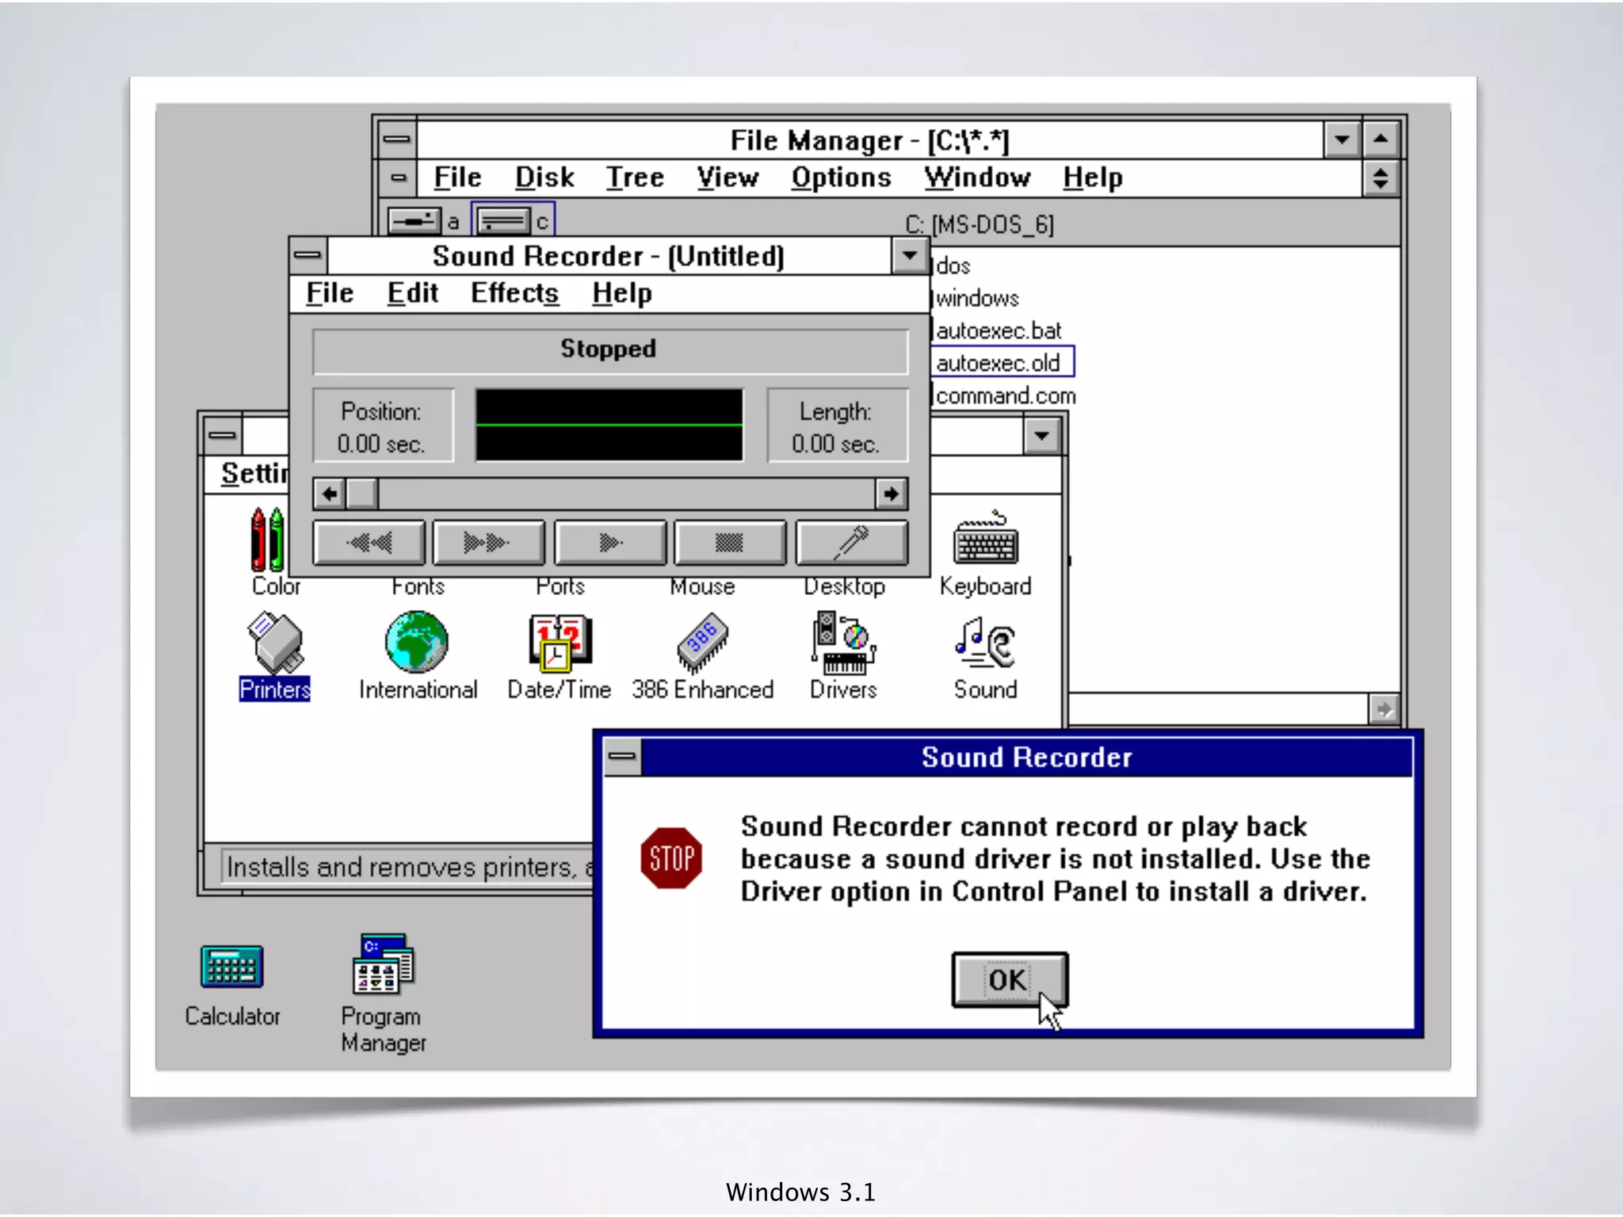Select drive a in File Manager
This screenshot has width=1623, height=1217.
point(414,221)
